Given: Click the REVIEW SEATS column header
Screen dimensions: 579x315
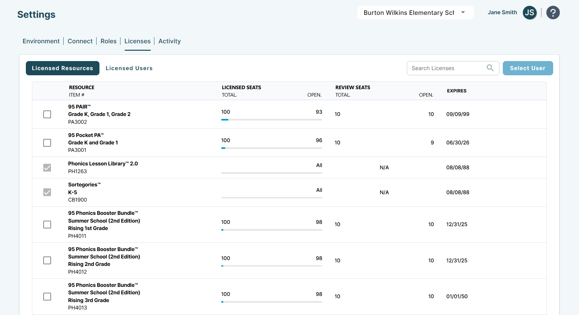Looking at the screenshot, I should 353,87.
